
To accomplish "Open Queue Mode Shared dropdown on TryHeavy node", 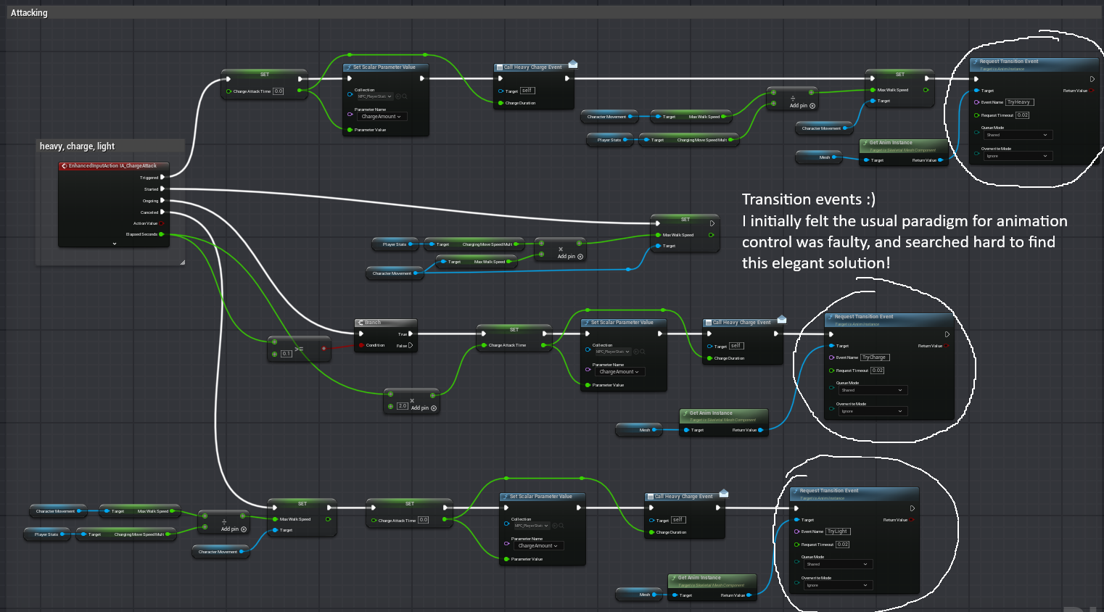I will tap(1017, 135).
